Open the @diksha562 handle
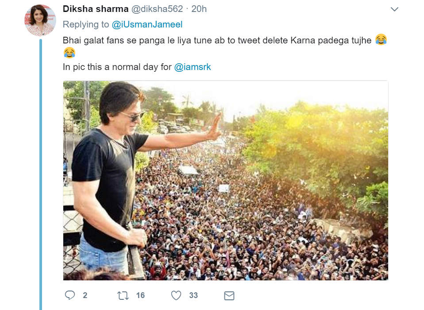Image resolution: width=424 pixels, height=310 pixels. tap(157, 9)
